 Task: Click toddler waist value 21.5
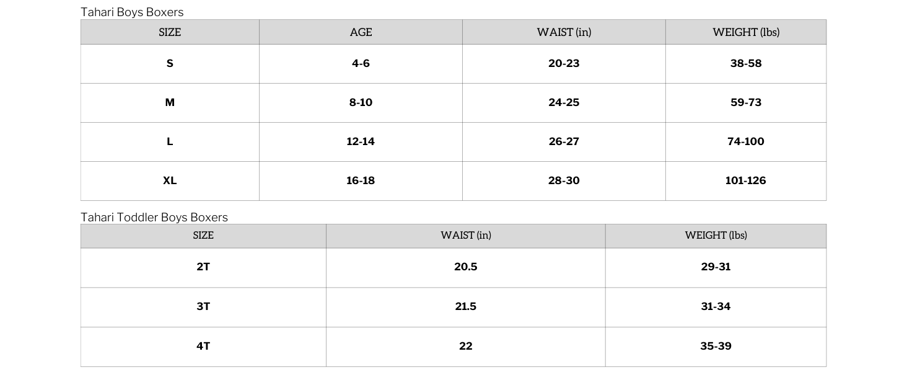(466, 308)
